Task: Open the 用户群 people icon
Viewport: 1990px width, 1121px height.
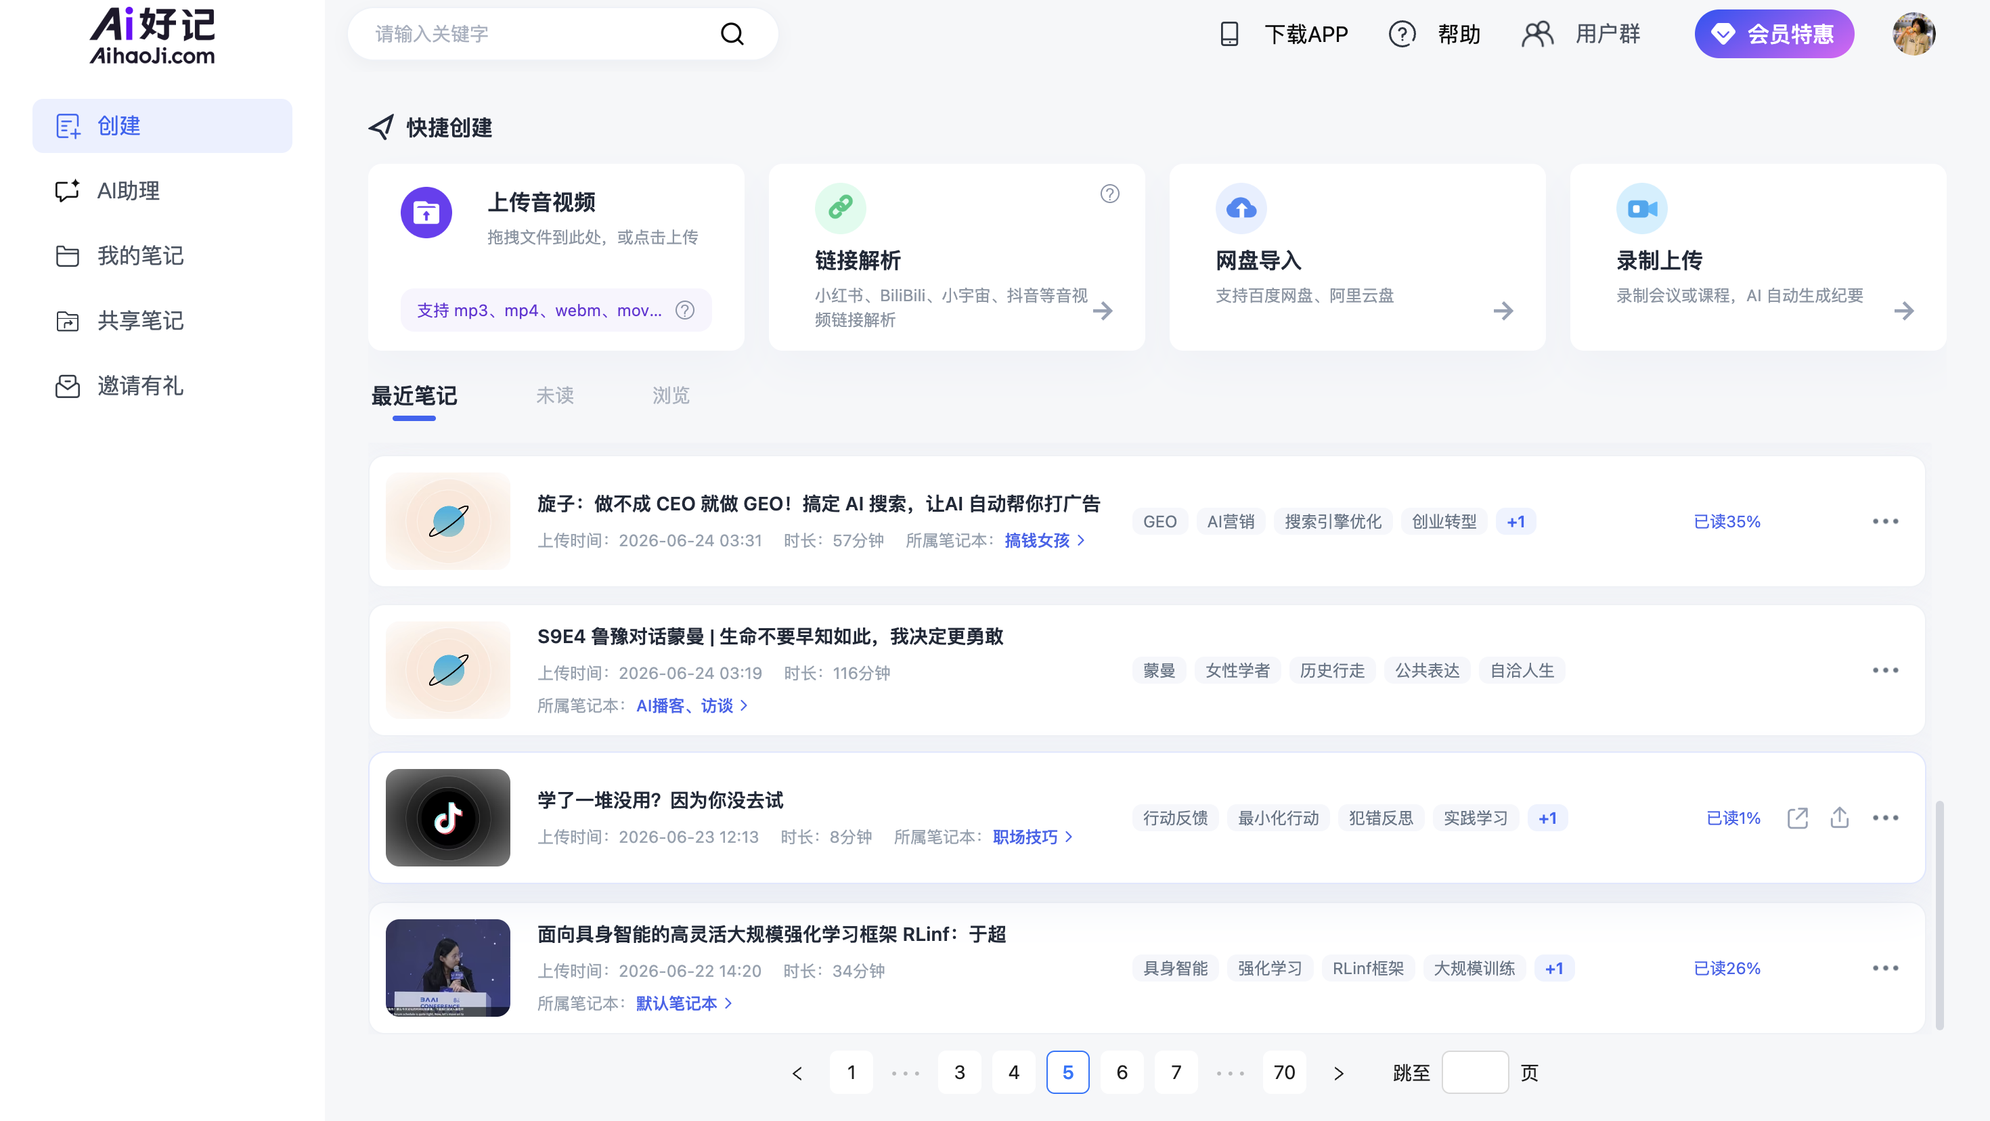Action: point(1537,34)
